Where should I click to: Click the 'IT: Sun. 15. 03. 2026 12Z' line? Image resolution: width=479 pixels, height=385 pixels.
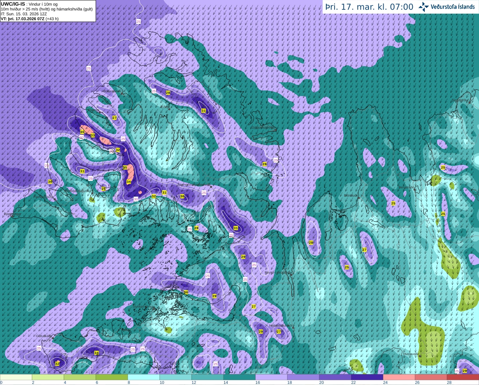click(x=24, y=14)
